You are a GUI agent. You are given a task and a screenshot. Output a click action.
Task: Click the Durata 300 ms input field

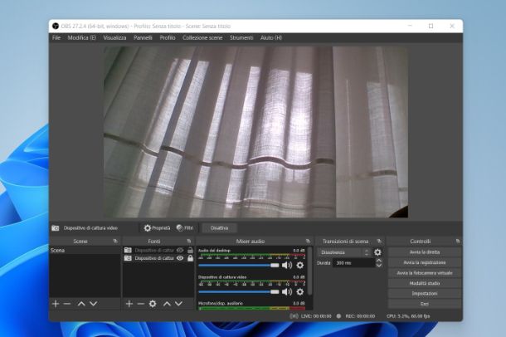point(353,263)
